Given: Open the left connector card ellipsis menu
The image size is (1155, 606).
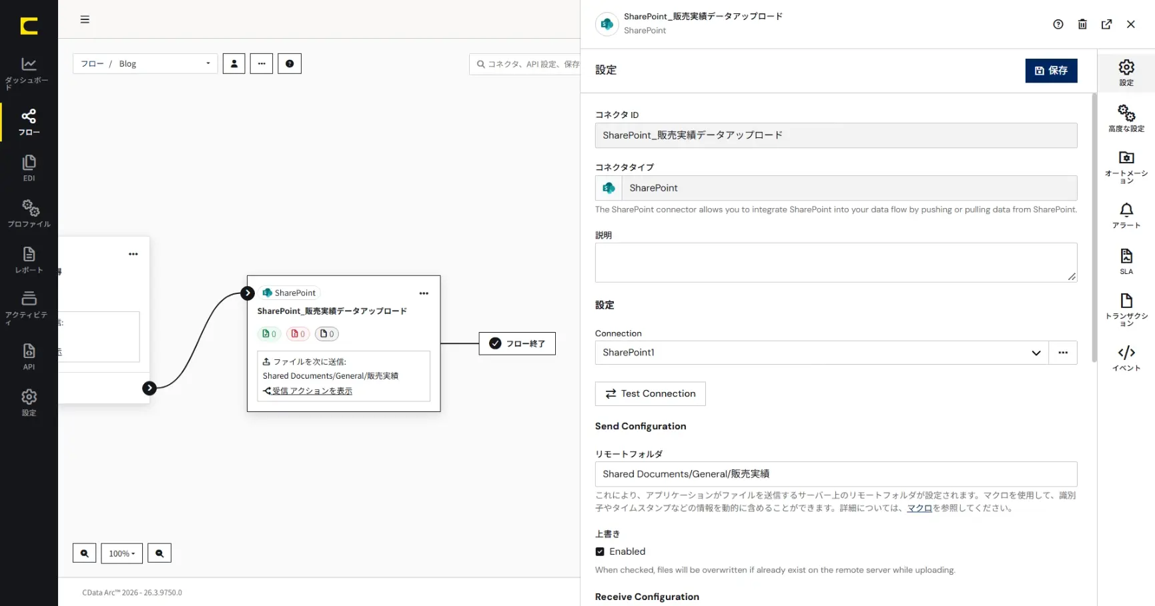Looking at the screenshot, I should point(133,254).
